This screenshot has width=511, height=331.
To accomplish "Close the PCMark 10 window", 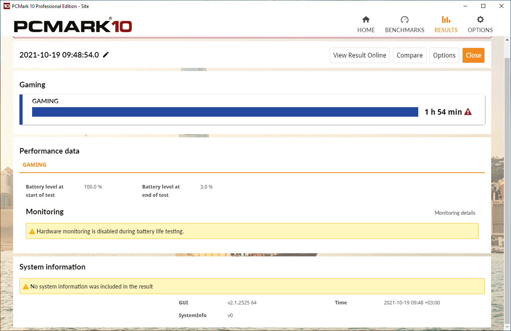I will click(501, 6).
